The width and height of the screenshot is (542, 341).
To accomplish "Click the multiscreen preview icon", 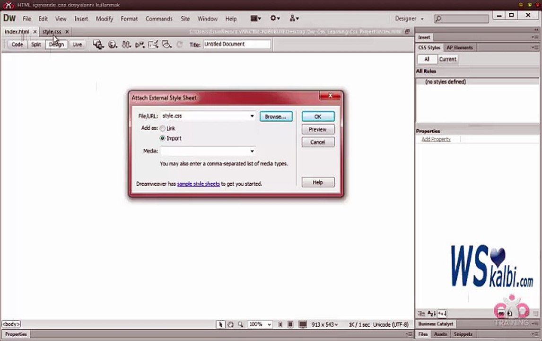I will coord(98,45).
